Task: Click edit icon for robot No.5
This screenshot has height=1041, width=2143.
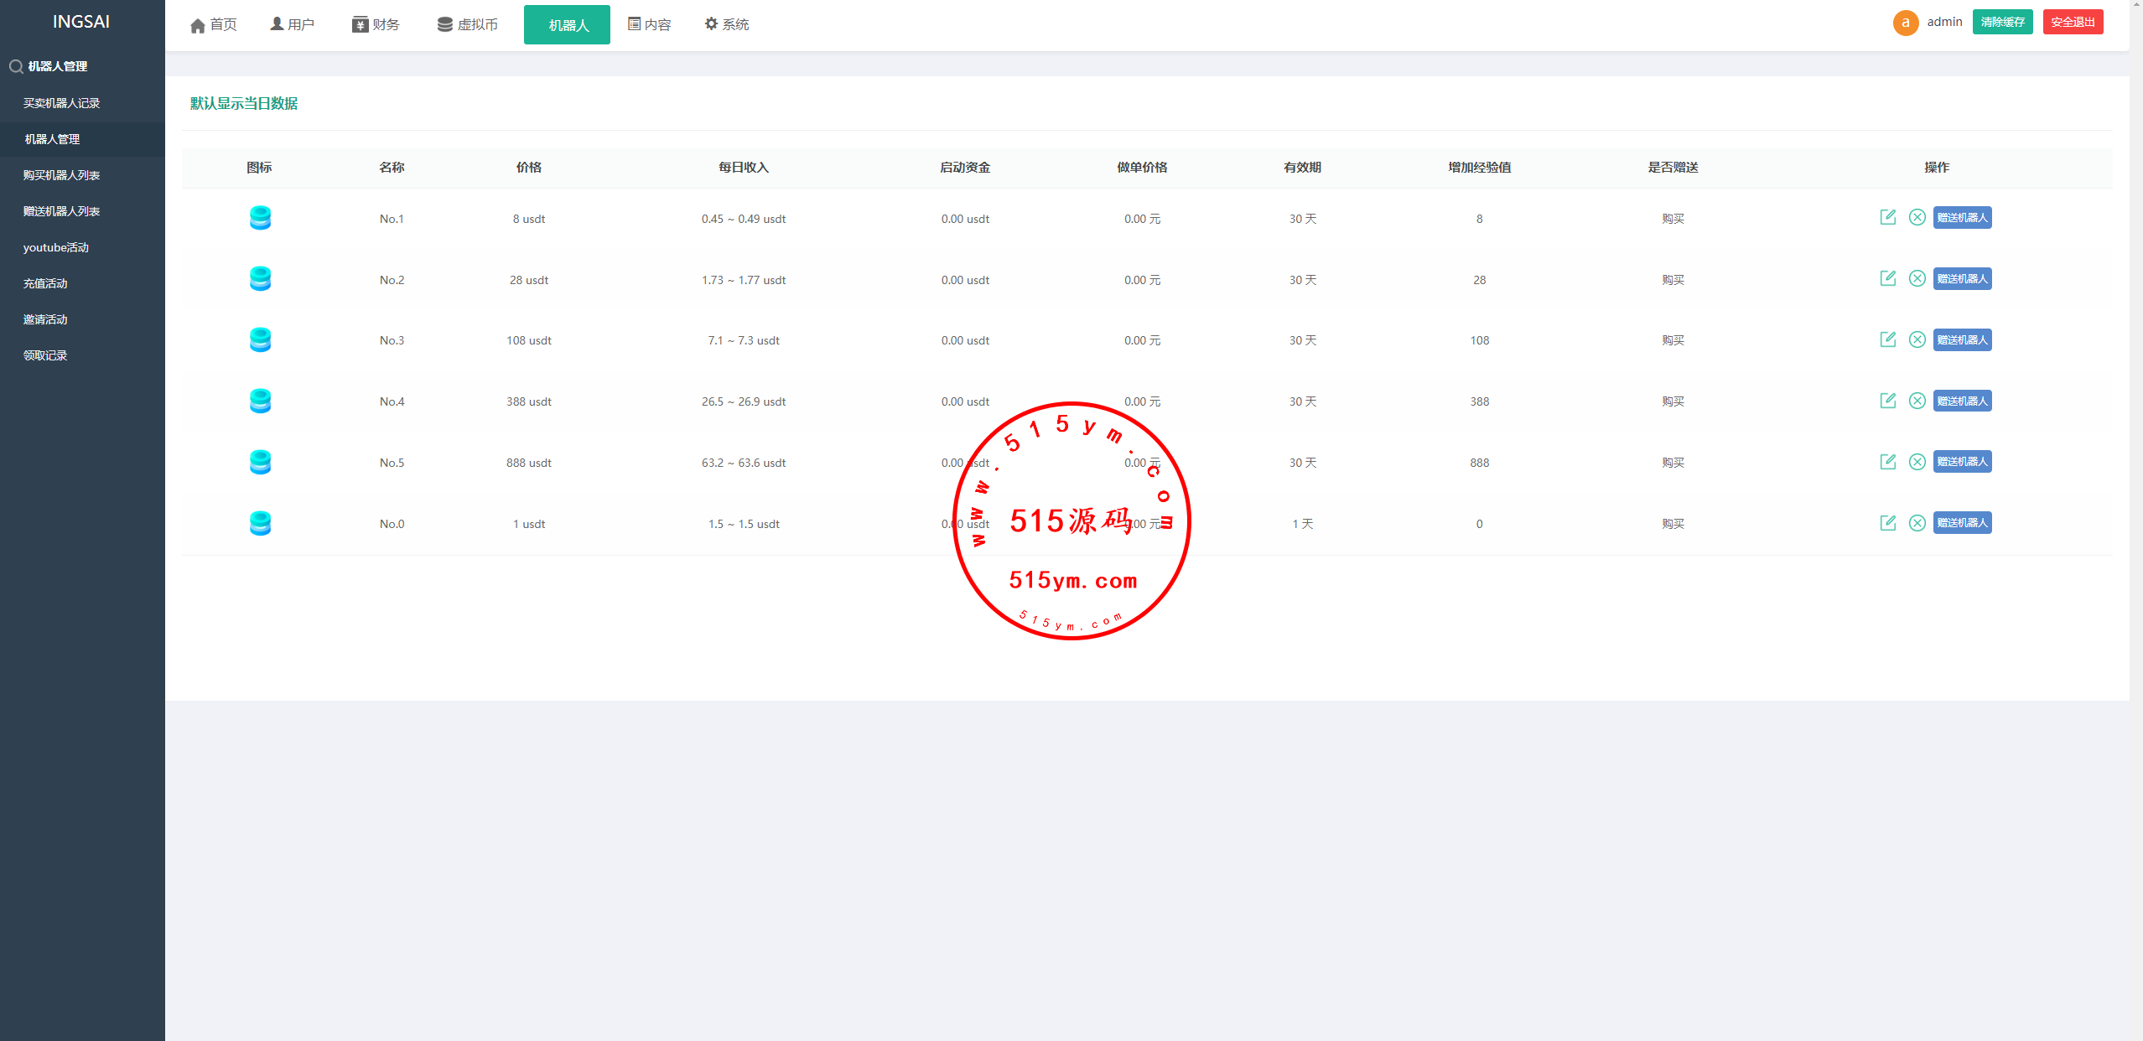Action: click(1887, 462)
